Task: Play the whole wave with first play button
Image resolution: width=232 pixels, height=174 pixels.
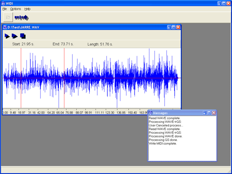Action: [x=7, y=36]
